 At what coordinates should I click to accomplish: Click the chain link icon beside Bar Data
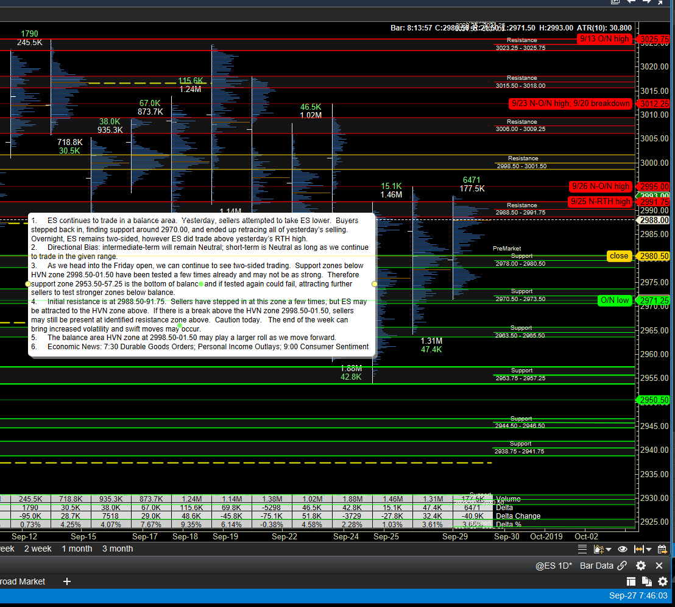pyautogui.click(x=622, y=566)
